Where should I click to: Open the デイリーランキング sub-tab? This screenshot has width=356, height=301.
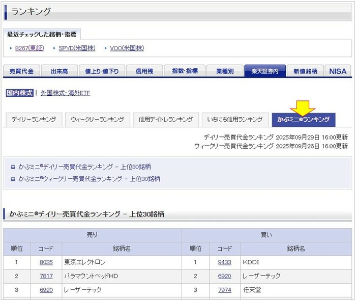[34, 120]
